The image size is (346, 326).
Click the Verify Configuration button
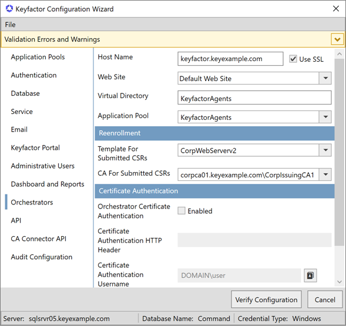click(x=266, y=300)
